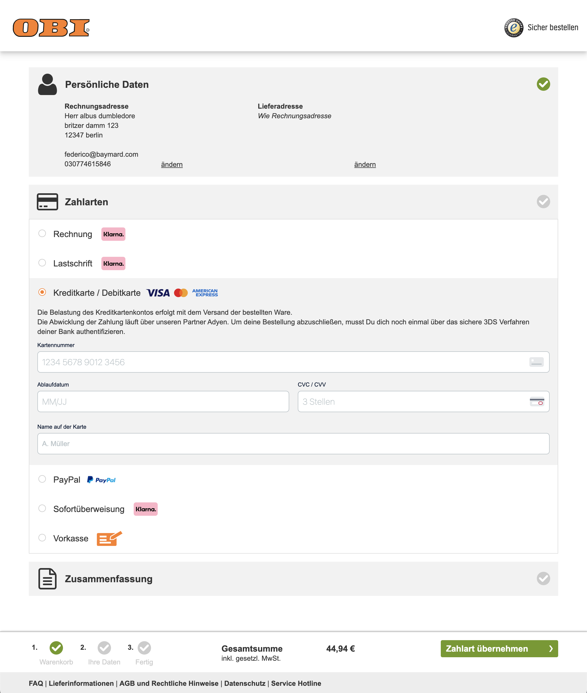
Task: Open the Datenschutz page
Action: [x=245, y=683]
